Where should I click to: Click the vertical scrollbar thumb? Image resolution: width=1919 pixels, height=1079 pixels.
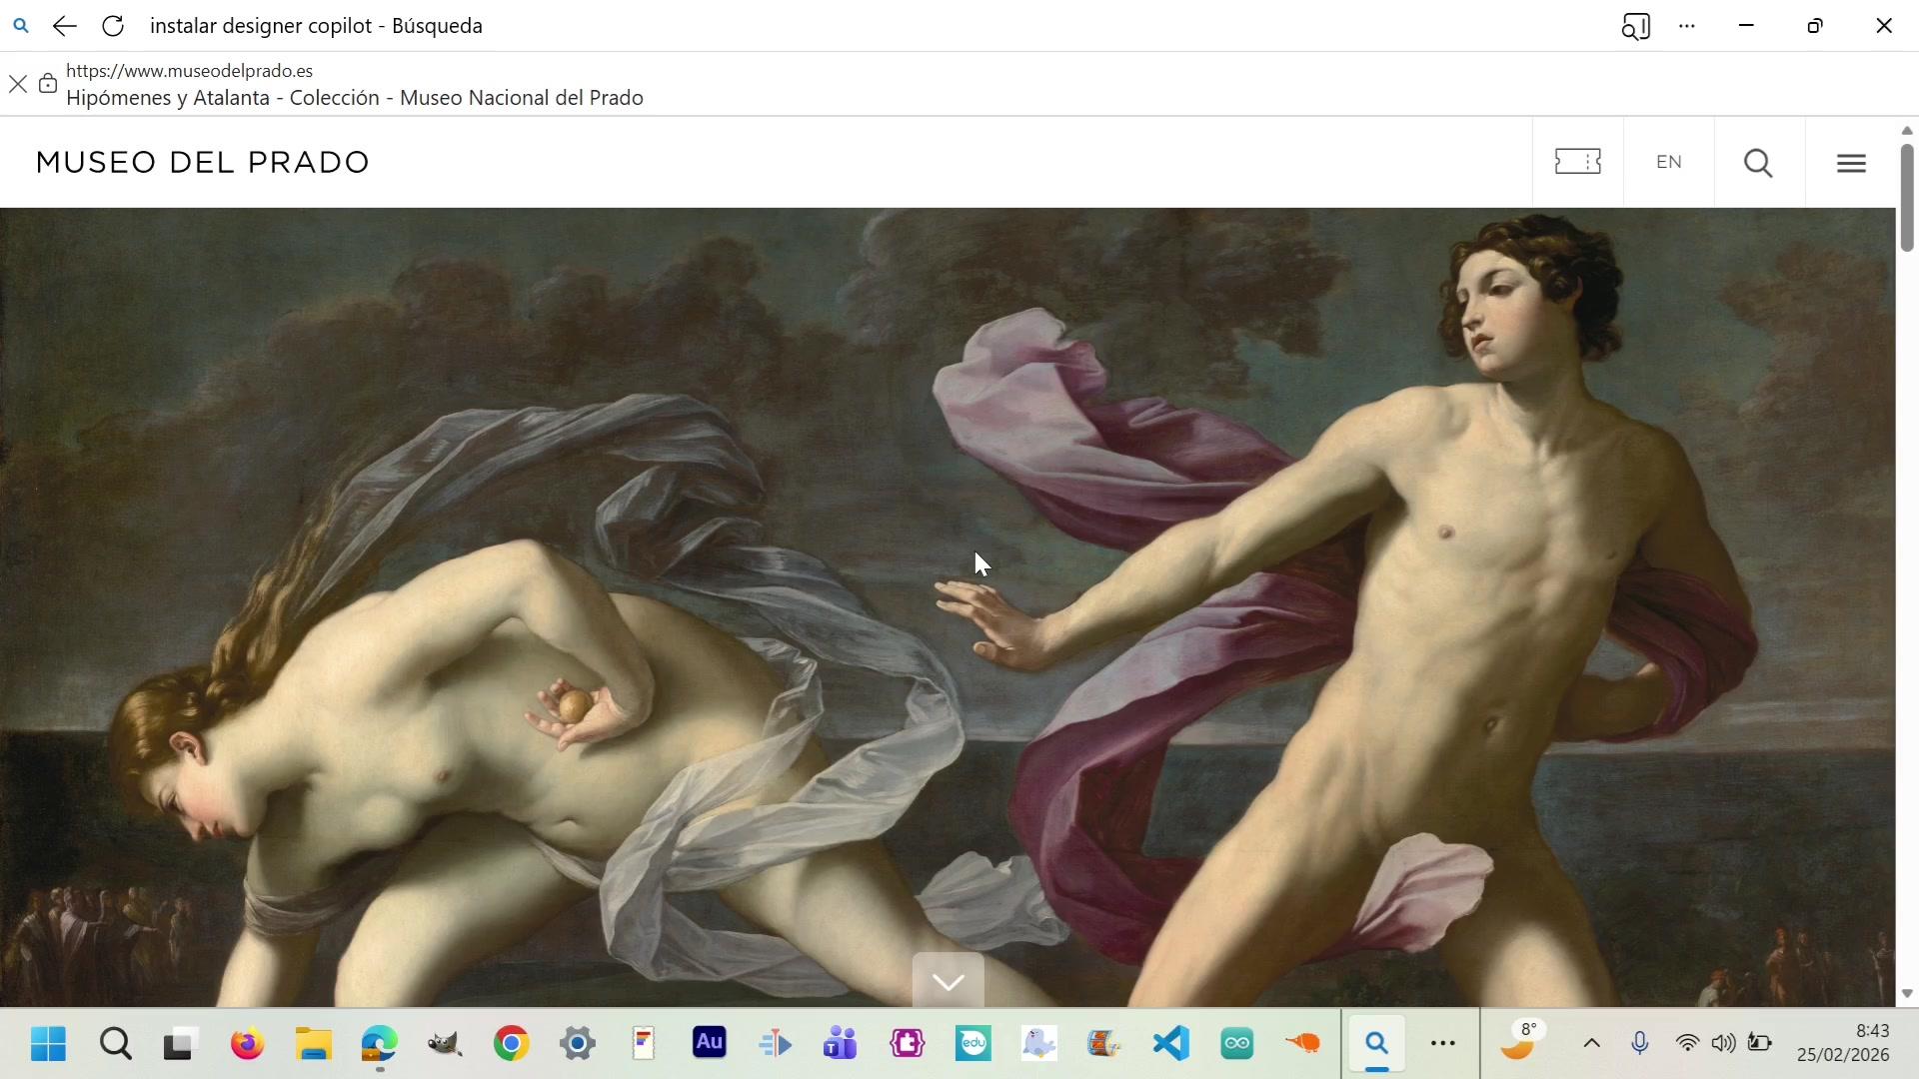click(x=1906, y=197)
